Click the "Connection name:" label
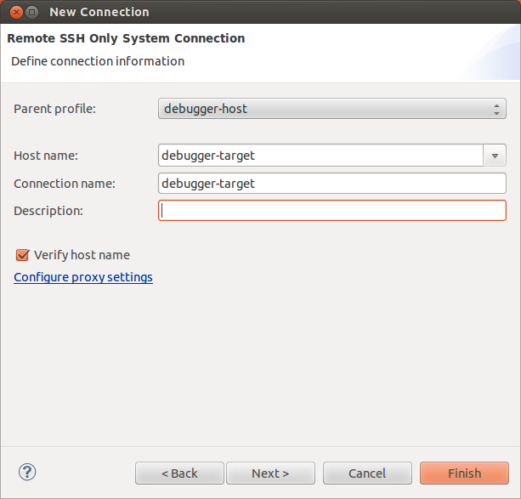The image size is (521, 499). coord(65,183)
